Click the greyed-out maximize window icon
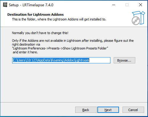This screenshot has height=117, width=148. point(127,5)
